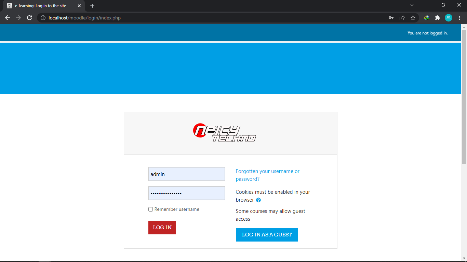
Task: Click the Share this page icon
Action: 402,18
